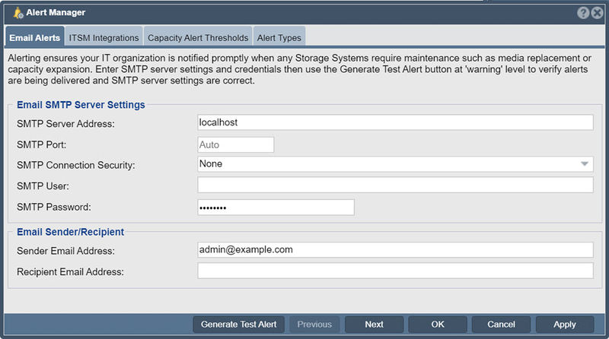609x339 pixels.
Task: Click the Apply button
Action: (565, 325)
